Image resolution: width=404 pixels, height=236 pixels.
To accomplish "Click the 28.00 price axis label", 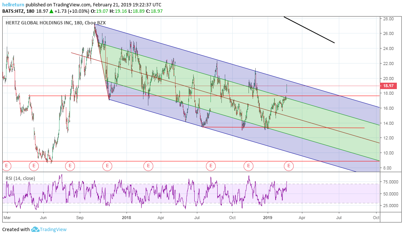I will point(388,19).
